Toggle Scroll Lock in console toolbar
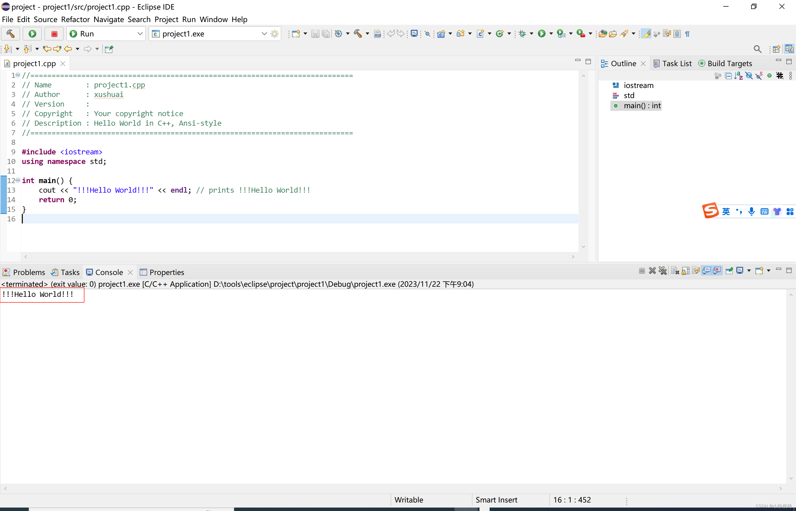796x511 pixels. coord(685,271)
